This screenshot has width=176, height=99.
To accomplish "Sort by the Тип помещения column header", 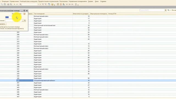I will [x=53, y=14].
